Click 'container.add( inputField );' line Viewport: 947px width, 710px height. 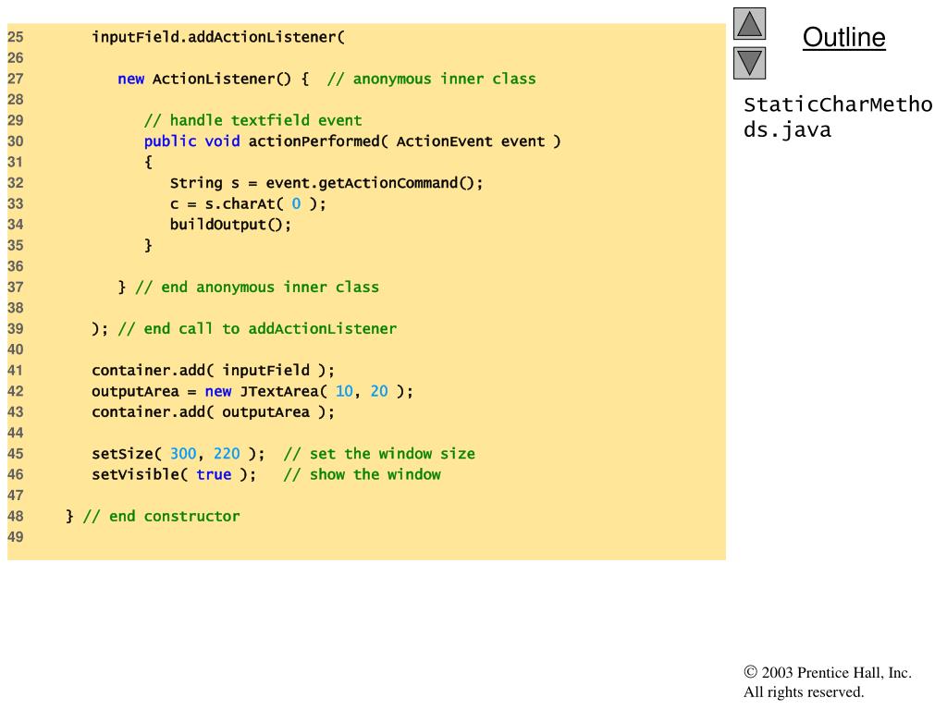tap(214, 371)
